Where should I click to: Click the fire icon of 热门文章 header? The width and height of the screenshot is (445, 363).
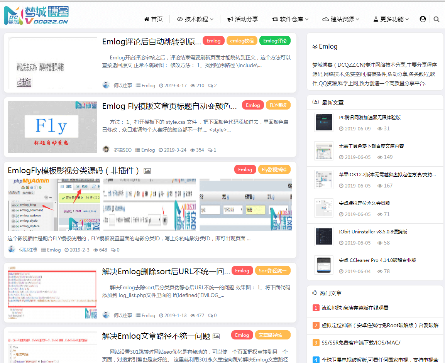[x=314, y=293]
